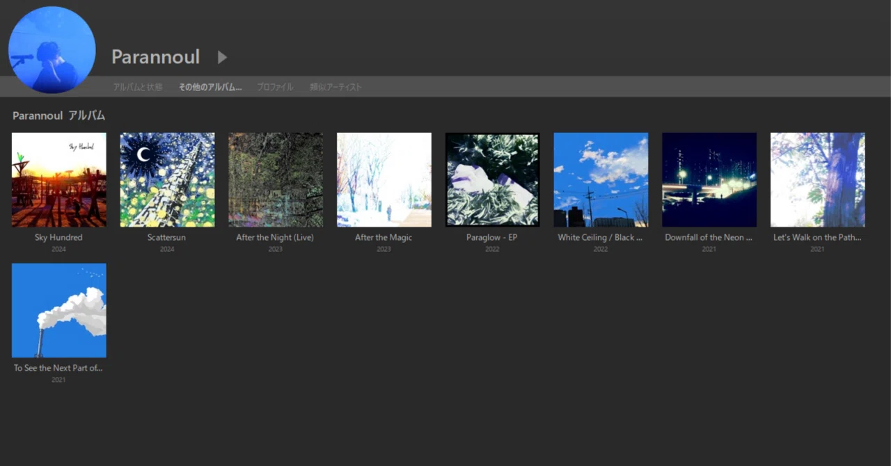Open To See the Next Part album cover
Image resolution: width=891 pixels, height=466 pixels.
coord(59,310)
